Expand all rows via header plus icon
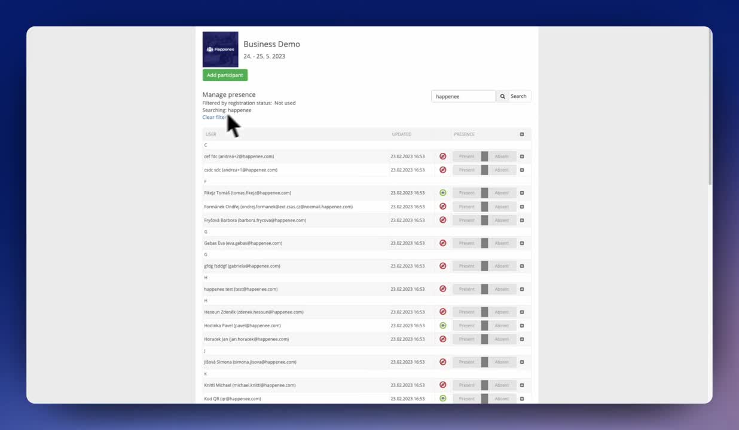The height and width of the screenshot is (430, 739). (522, 134)
